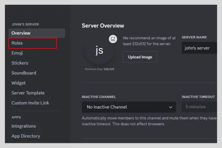Screen dimensions: 222x148
Task: Open the Widget settings
Action: 18,83
